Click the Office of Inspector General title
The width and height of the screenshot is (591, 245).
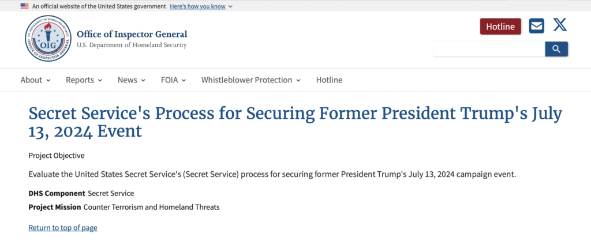[x=132, y=34]
